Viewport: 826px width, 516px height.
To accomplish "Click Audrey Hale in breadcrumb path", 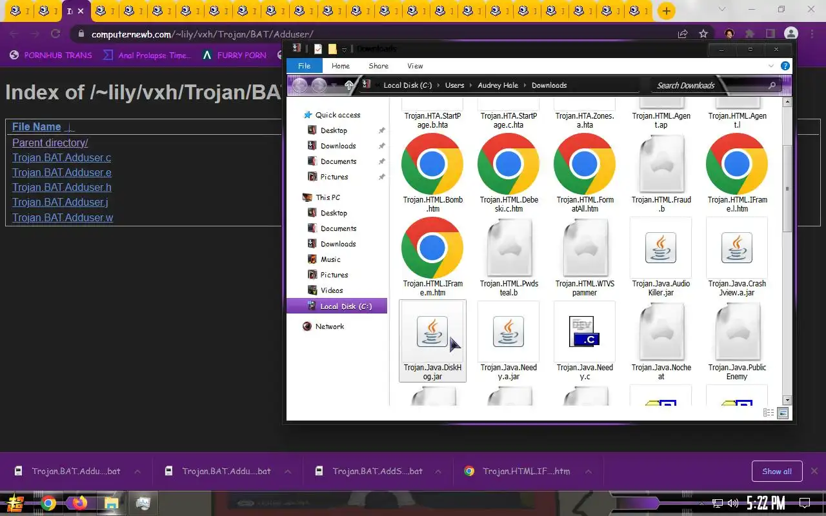I will coord(498,85).
